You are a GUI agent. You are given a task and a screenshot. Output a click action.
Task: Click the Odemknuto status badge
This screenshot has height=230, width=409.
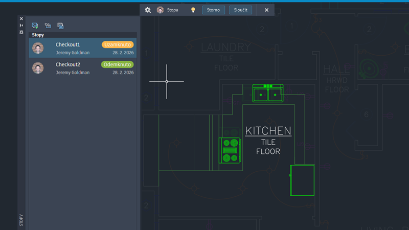pos(118,64)
